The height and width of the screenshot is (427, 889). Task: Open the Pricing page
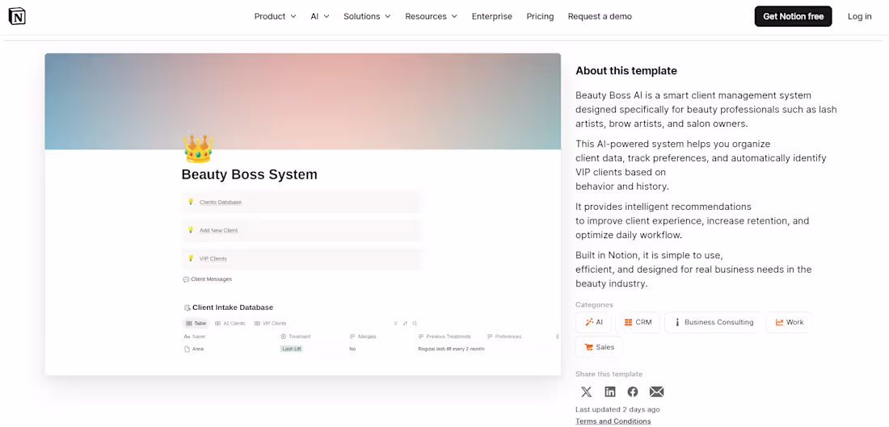tap(540, 16)
